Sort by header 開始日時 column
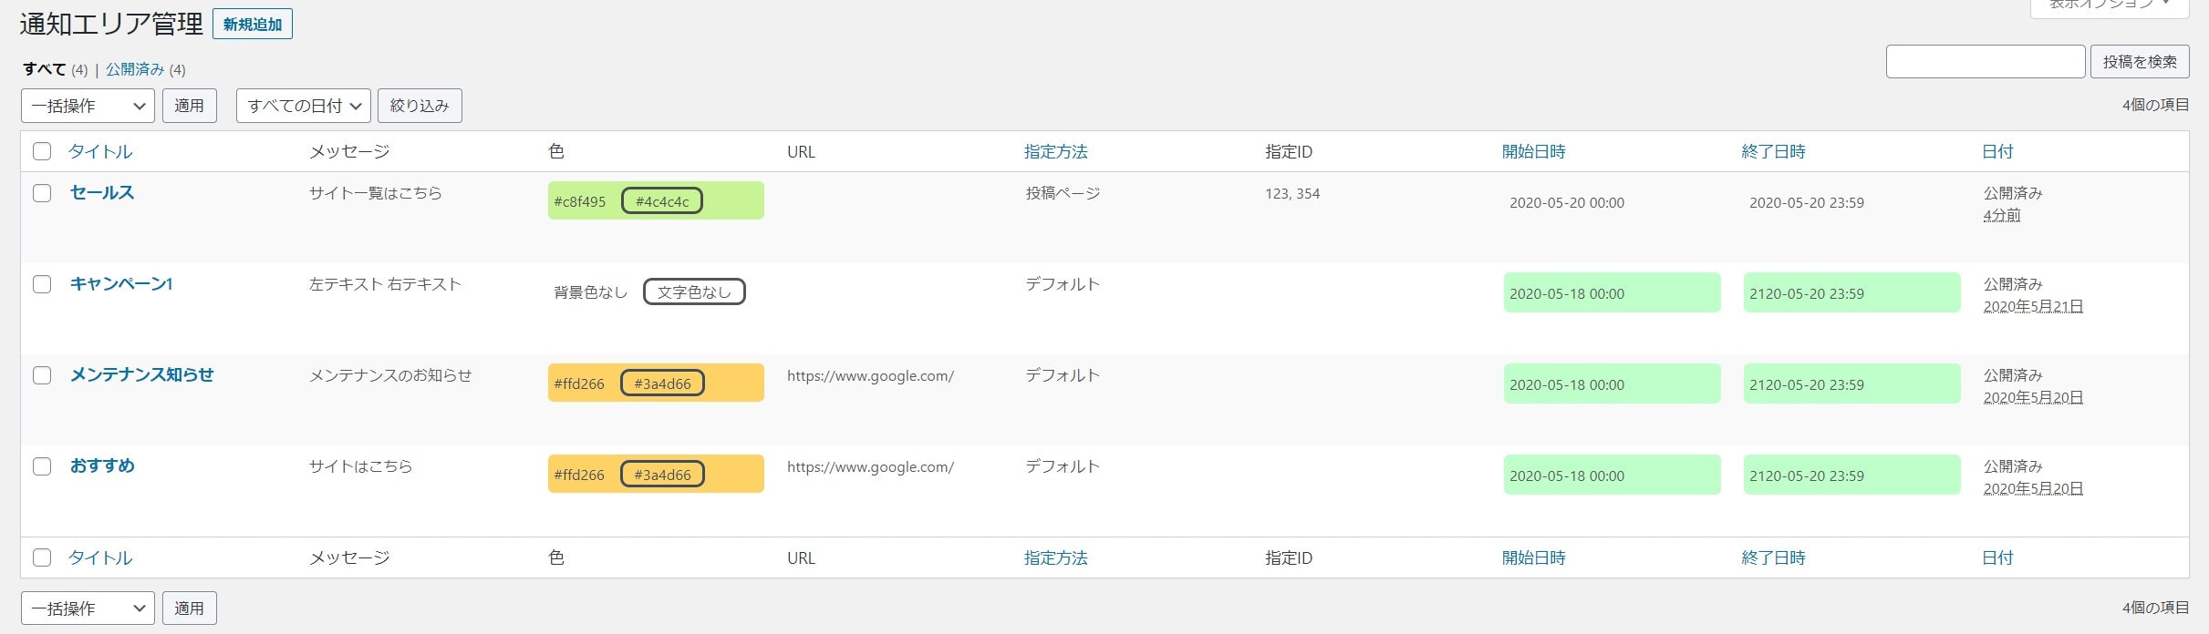Viewport: 2209px width, 634px height. [x=1534, y=151]
